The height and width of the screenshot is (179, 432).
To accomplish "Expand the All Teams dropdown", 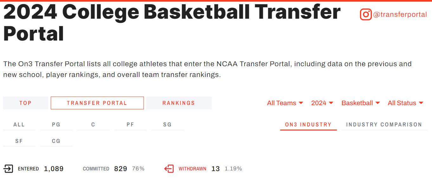I will pyautogui.click(x=285, y=103).
